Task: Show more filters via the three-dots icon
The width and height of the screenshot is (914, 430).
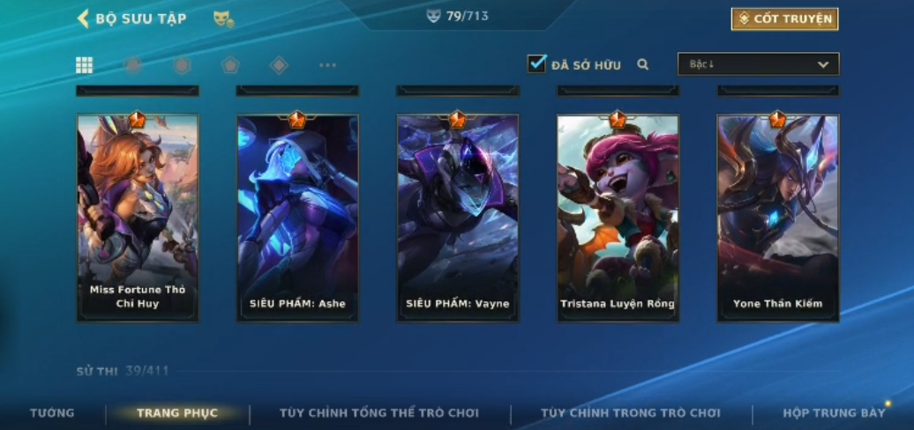Action: click(327, 65)
